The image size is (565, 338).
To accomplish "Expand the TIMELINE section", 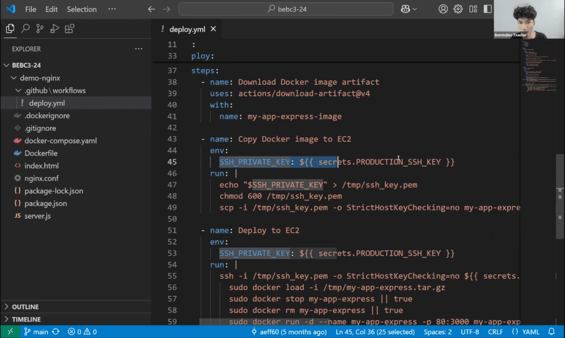I will (26, 320).
